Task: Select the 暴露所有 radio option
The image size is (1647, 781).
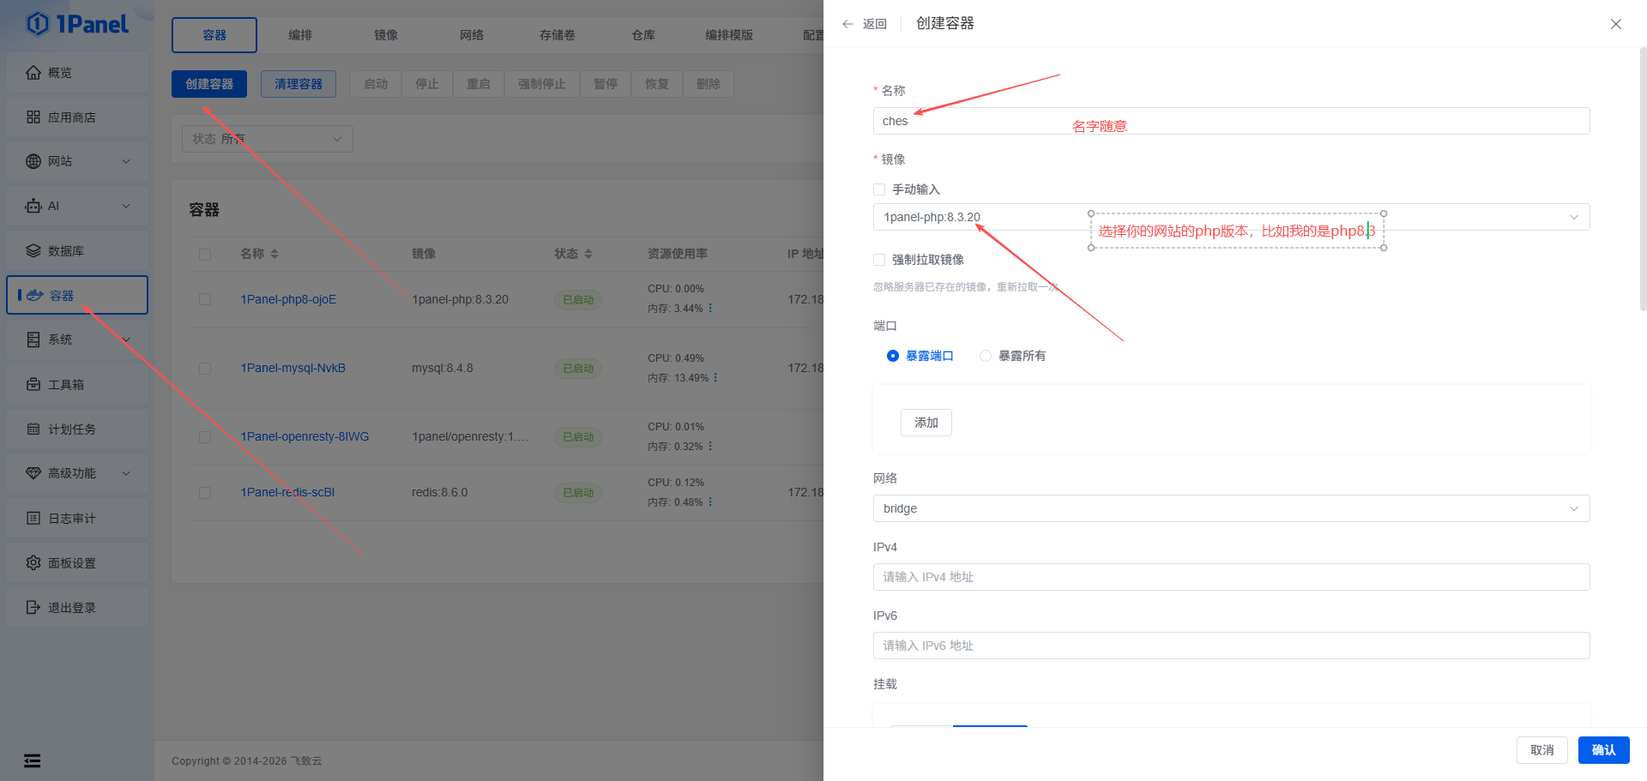Action: click(986, 356)
